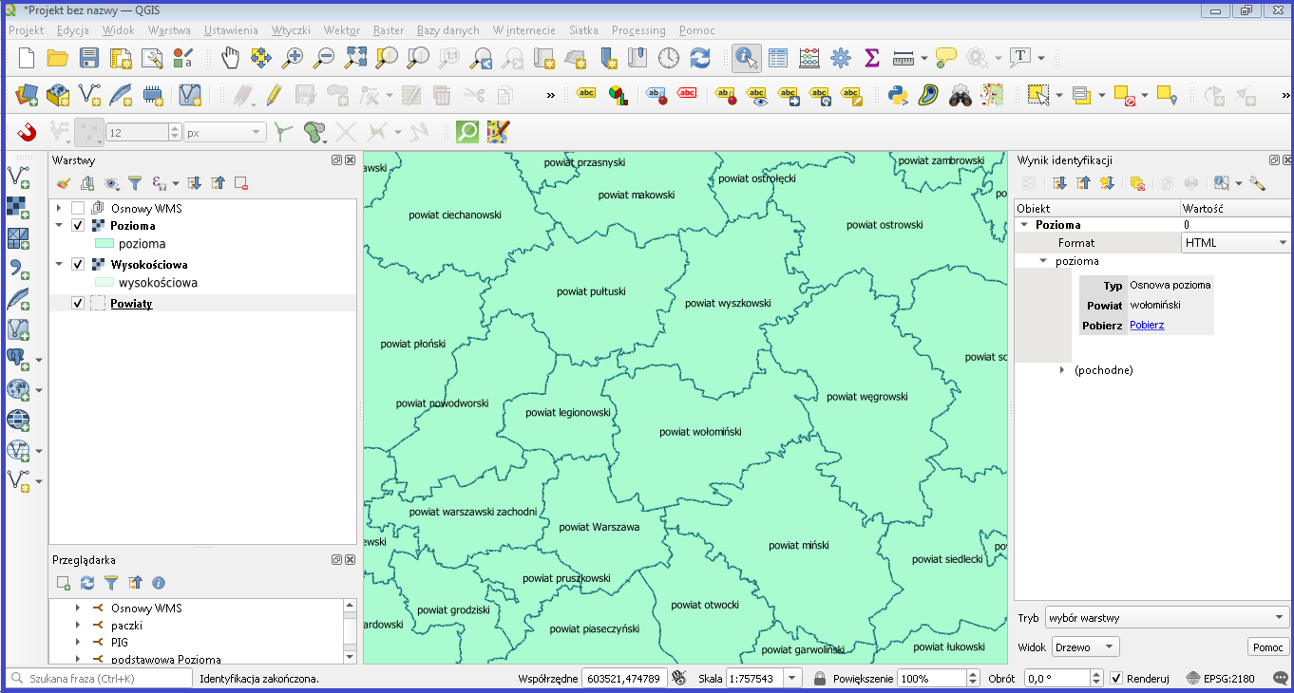1294x693 pixels.
Task: Select the binoculars plugin icon
Action: pos(960,94)
